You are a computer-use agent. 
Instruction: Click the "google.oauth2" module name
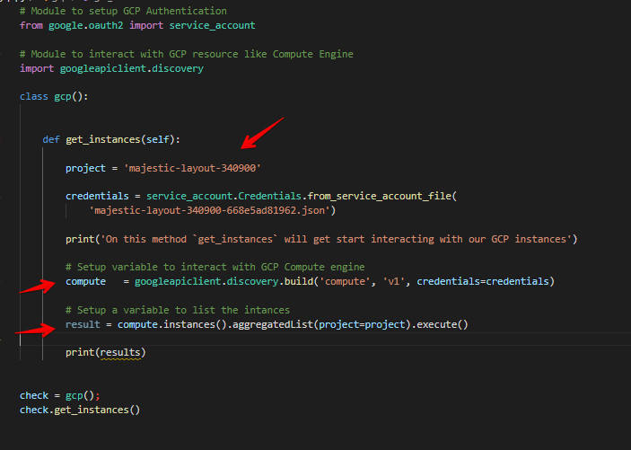click(x=85, y=25)
